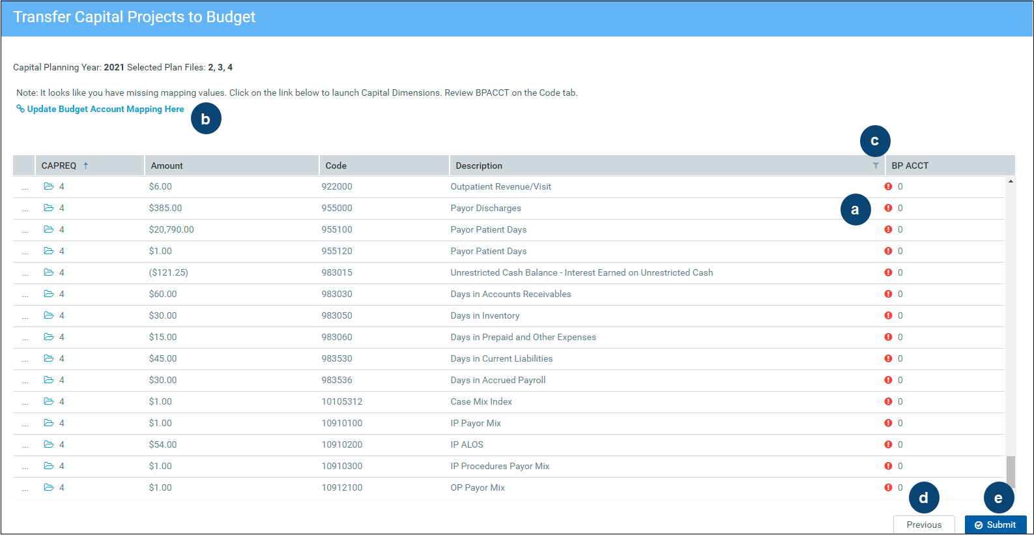
Task: Open folder icon in the $20,790.00 row
Action: tap(49, 229)
